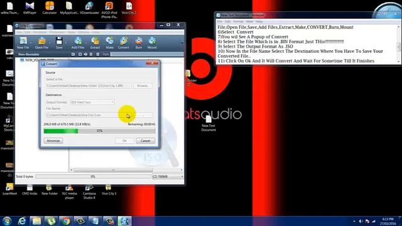Open the dropdown arrow beside Add Files

tap(87, 43)
